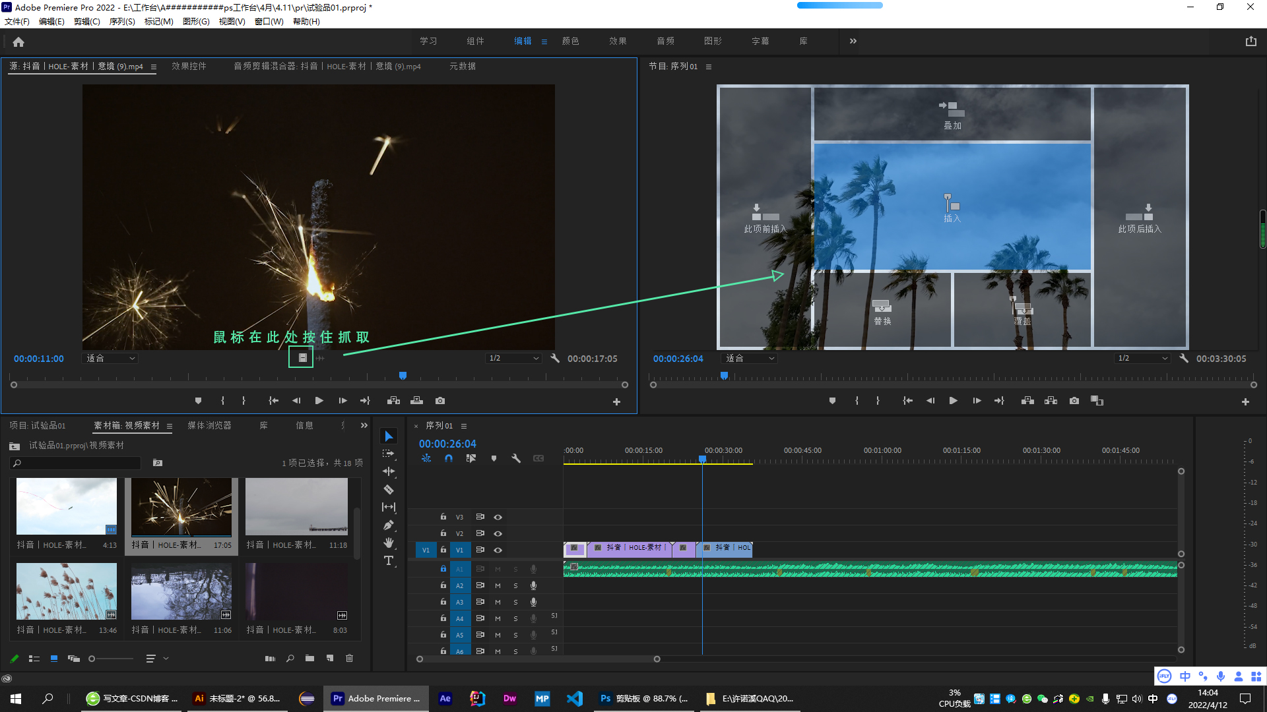The width and height of the screenshot is (1267, 712).
Task: Click program monitor Lift button
Action: click(1027, 401)
